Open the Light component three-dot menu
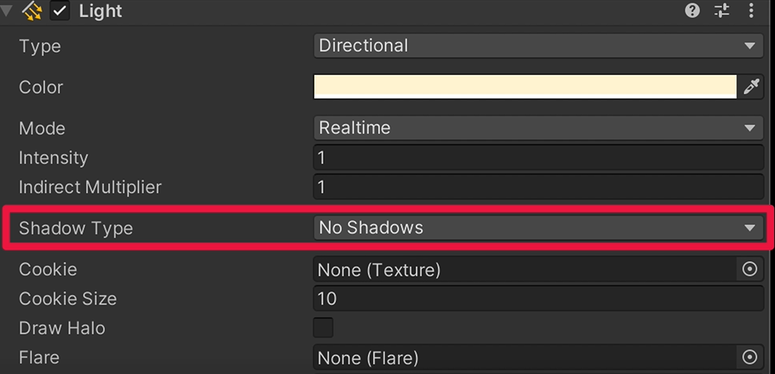 tap(752, 10)
